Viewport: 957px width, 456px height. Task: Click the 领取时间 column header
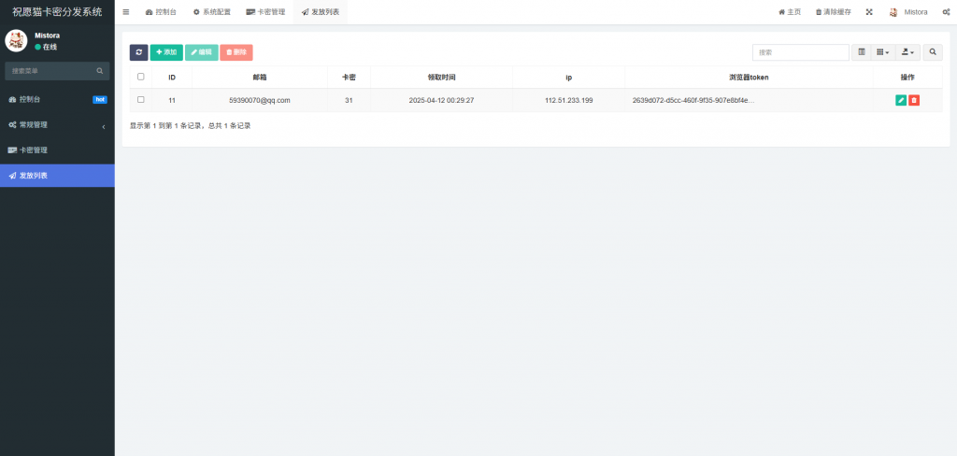[441, 78]
